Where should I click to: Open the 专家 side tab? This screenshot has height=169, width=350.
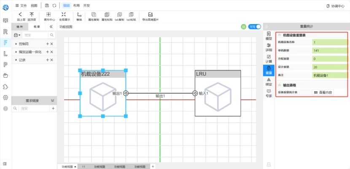pyautogui.click(x=269, y=93)
